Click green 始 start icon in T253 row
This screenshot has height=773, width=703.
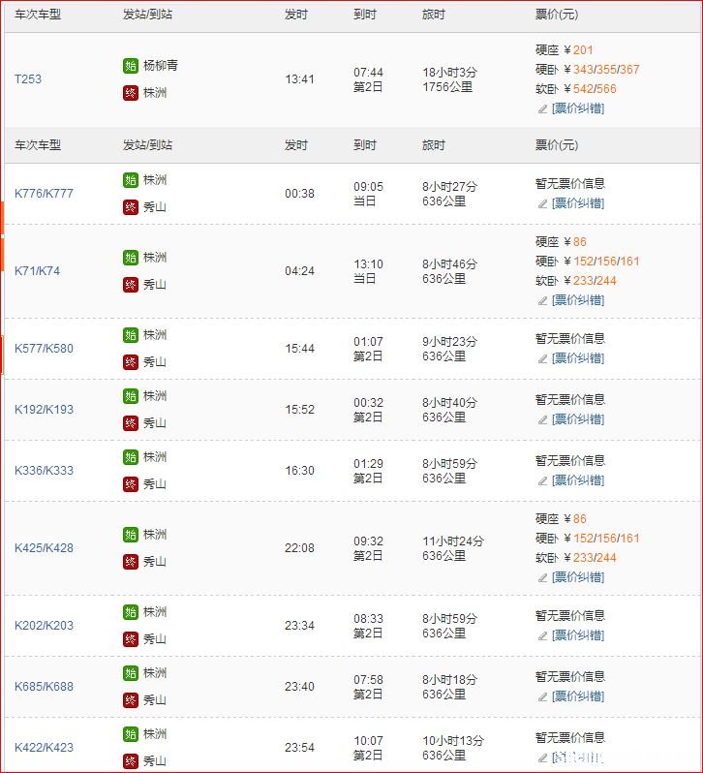tap(131, 66)
